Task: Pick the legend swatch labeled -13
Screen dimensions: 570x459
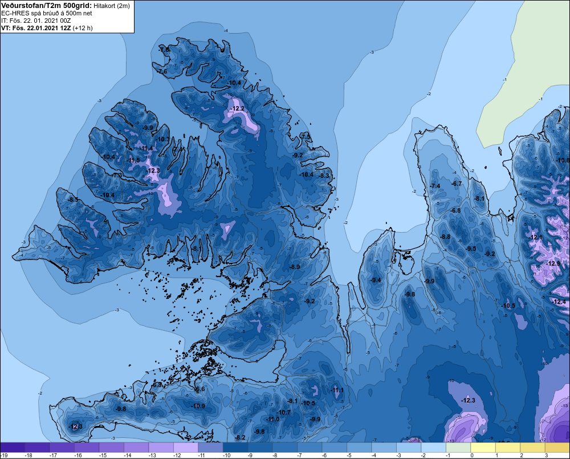Action: point(161,448)
